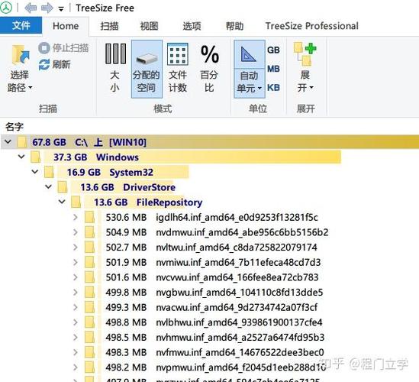
Task: Select igdlh64.inf_amd64_e0d9253f13281f5c entry
Action: point(237,217)
